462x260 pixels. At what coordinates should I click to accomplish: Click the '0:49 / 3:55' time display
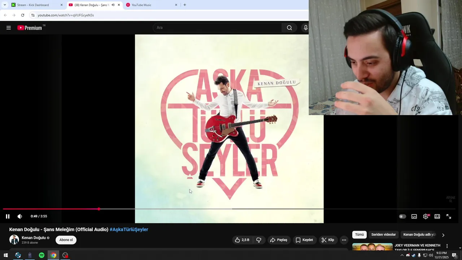tap(39, 216)
